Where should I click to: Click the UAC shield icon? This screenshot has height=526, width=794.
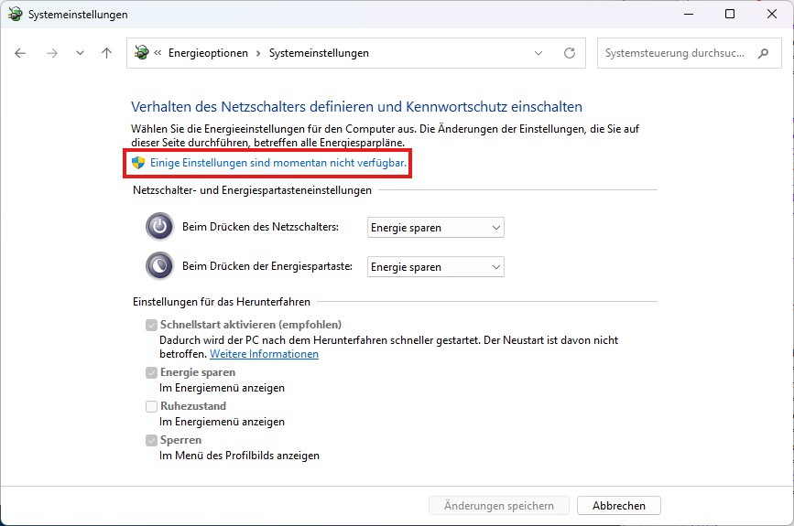[x=138, y=163]
